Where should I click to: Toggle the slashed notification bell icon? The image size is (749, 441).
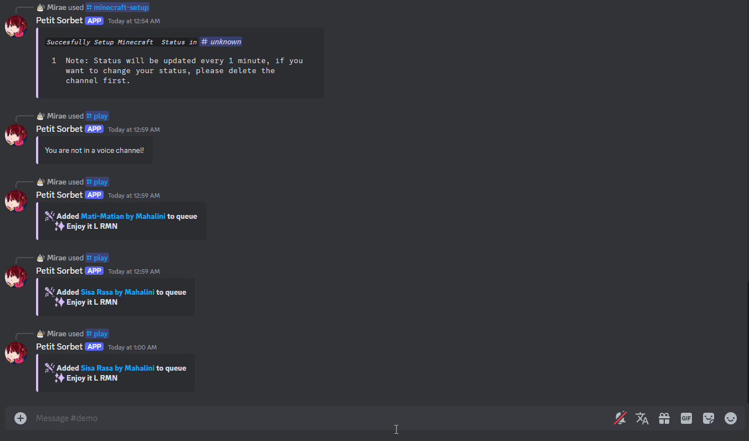point(620,418)
